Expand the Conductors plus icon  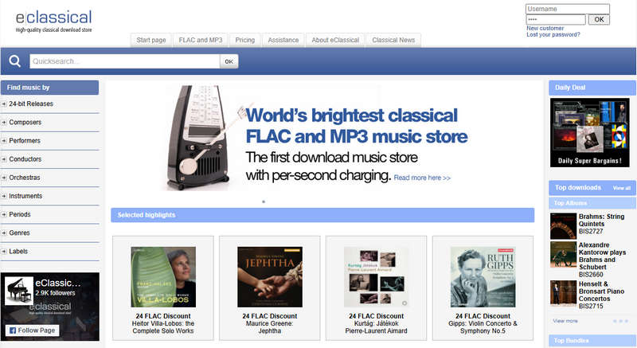pyautogui.click(x=4, y=159)
